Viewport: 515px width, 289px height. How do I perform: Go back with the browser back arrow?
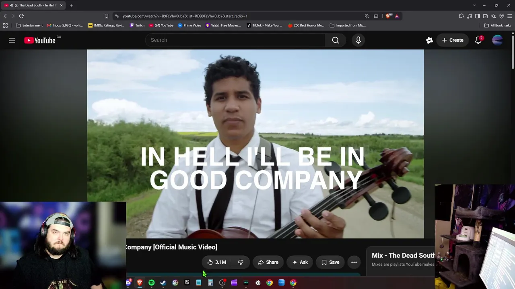tap(5, 16)
